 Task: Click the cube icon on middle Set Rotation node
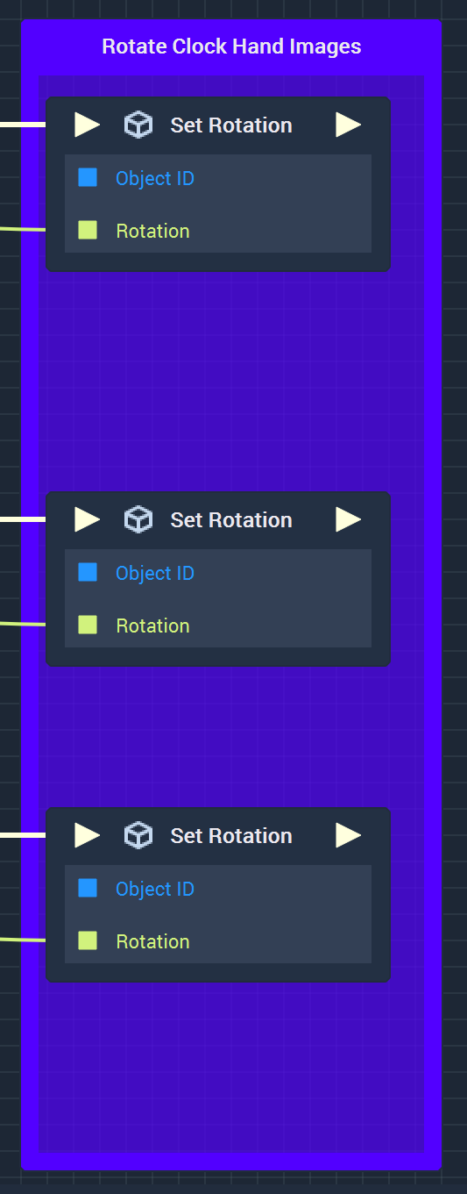click(x=138, y=520)
